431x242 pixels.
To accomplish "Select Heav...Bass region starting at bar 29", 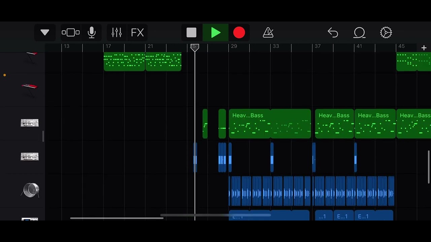I will [x=250, y=124].
